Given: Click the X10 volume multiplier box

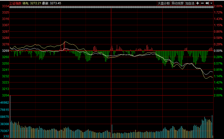Looking at the screenshot, I should pyautogui.click(x=6, y=136).
